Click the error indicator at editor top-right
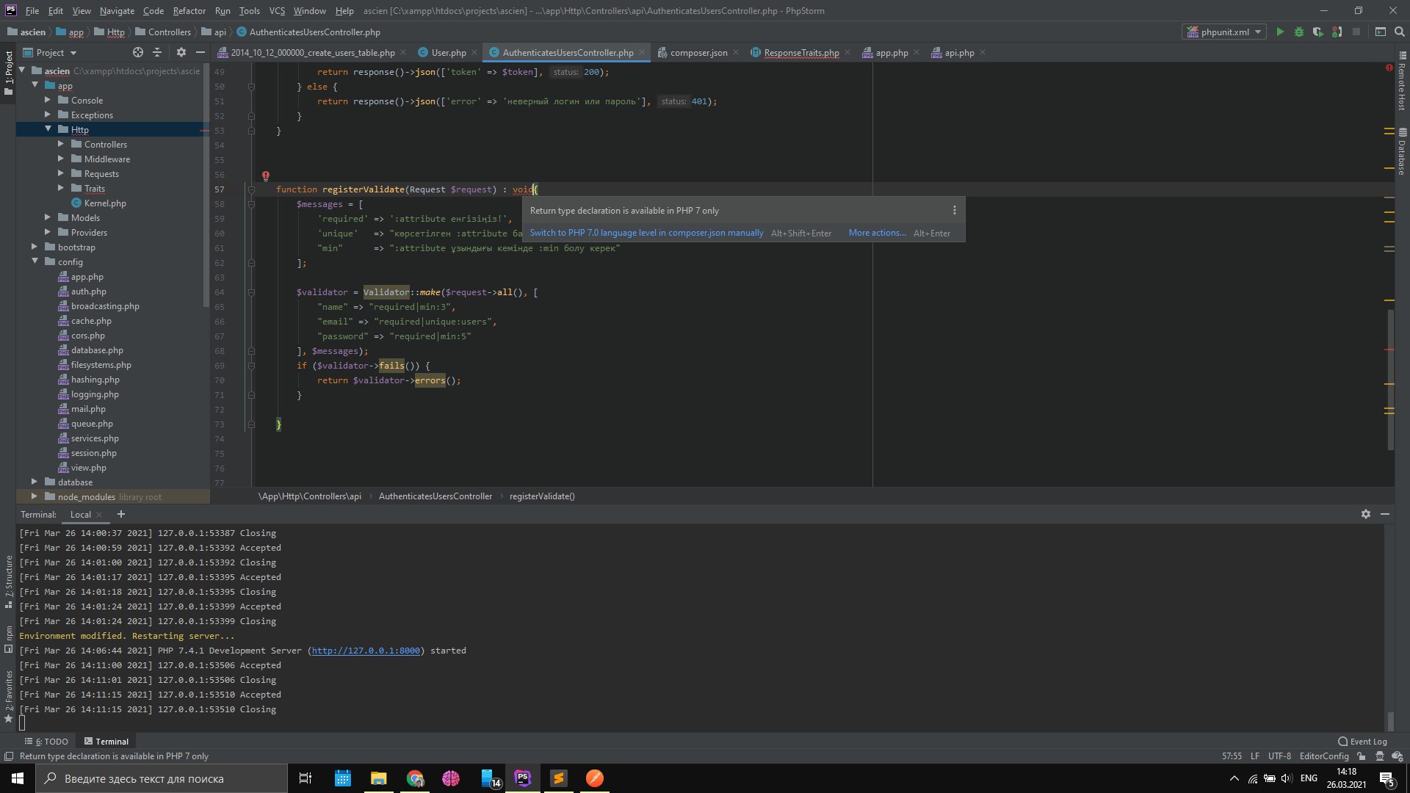Viewport: 1410px width, 793px height. pyautogui.click(x=1389, y=68)
